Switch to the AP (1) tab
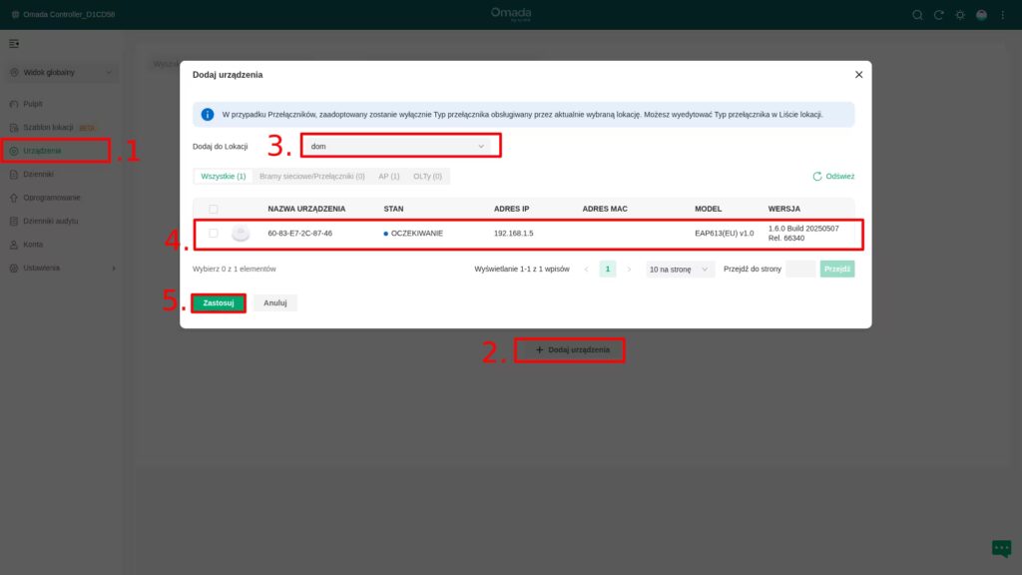The width and height of the screenshot is (1022, 575). pyautogui.click(x=388, y=176)
